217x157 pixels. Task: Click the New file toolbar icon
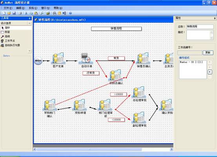click(4, 13)
